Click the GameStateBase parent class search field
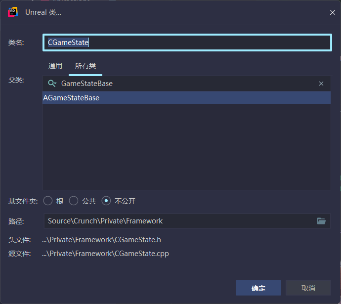Image resolution: width=341 pixels, height=304 pixels. click(x=187, y=84)
